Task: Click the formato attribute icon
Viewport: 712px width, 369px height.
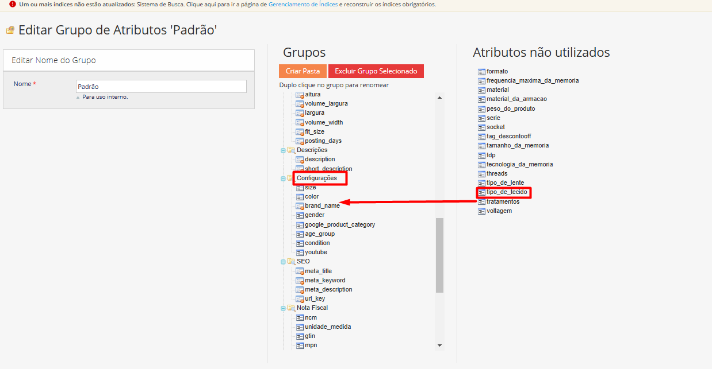Action: (481, 72)
